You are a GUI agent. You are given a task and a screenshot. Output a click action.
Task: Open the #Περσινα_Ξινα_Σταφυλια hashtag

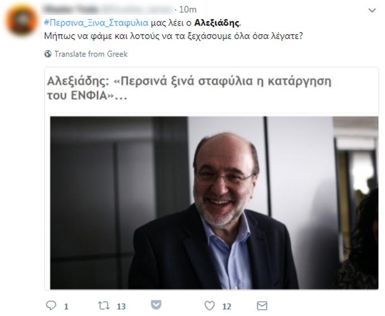tap(96, 23)
